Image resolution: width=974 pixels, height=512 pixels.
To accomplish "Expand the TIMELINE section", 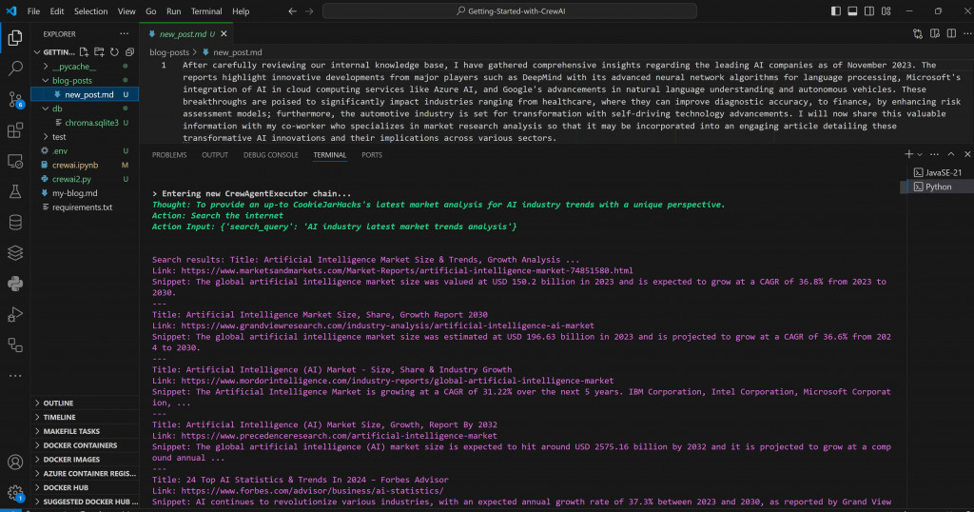I will coord(85,418).
